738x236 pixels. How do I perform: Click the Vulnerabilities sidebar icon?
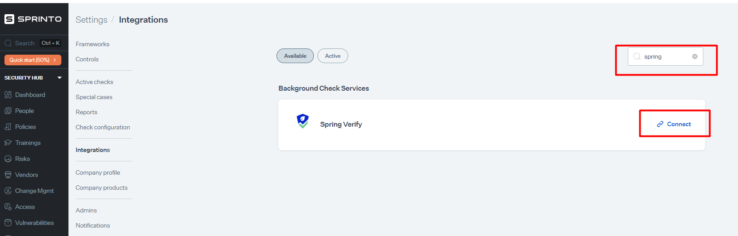click(8, 223)
